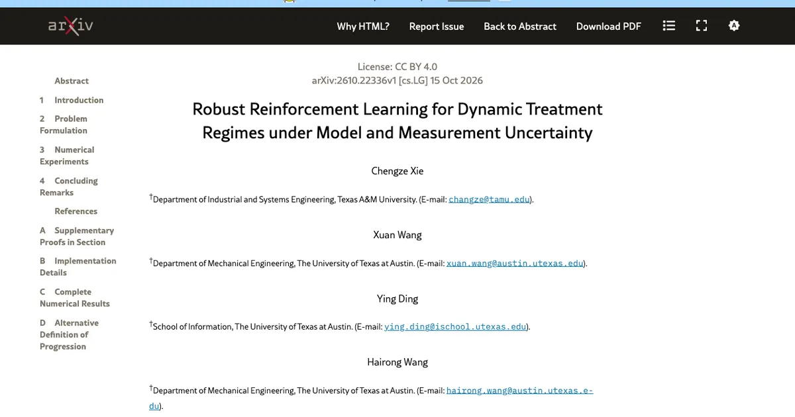Click author name Ying Ding

click(397, 299)
